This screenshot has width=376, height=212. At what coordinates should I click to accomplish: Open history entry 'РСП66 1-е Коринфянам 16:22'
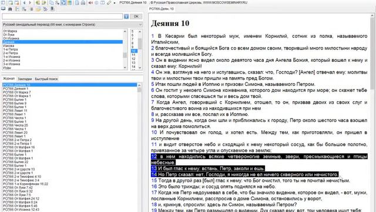[x=69, y=184]
